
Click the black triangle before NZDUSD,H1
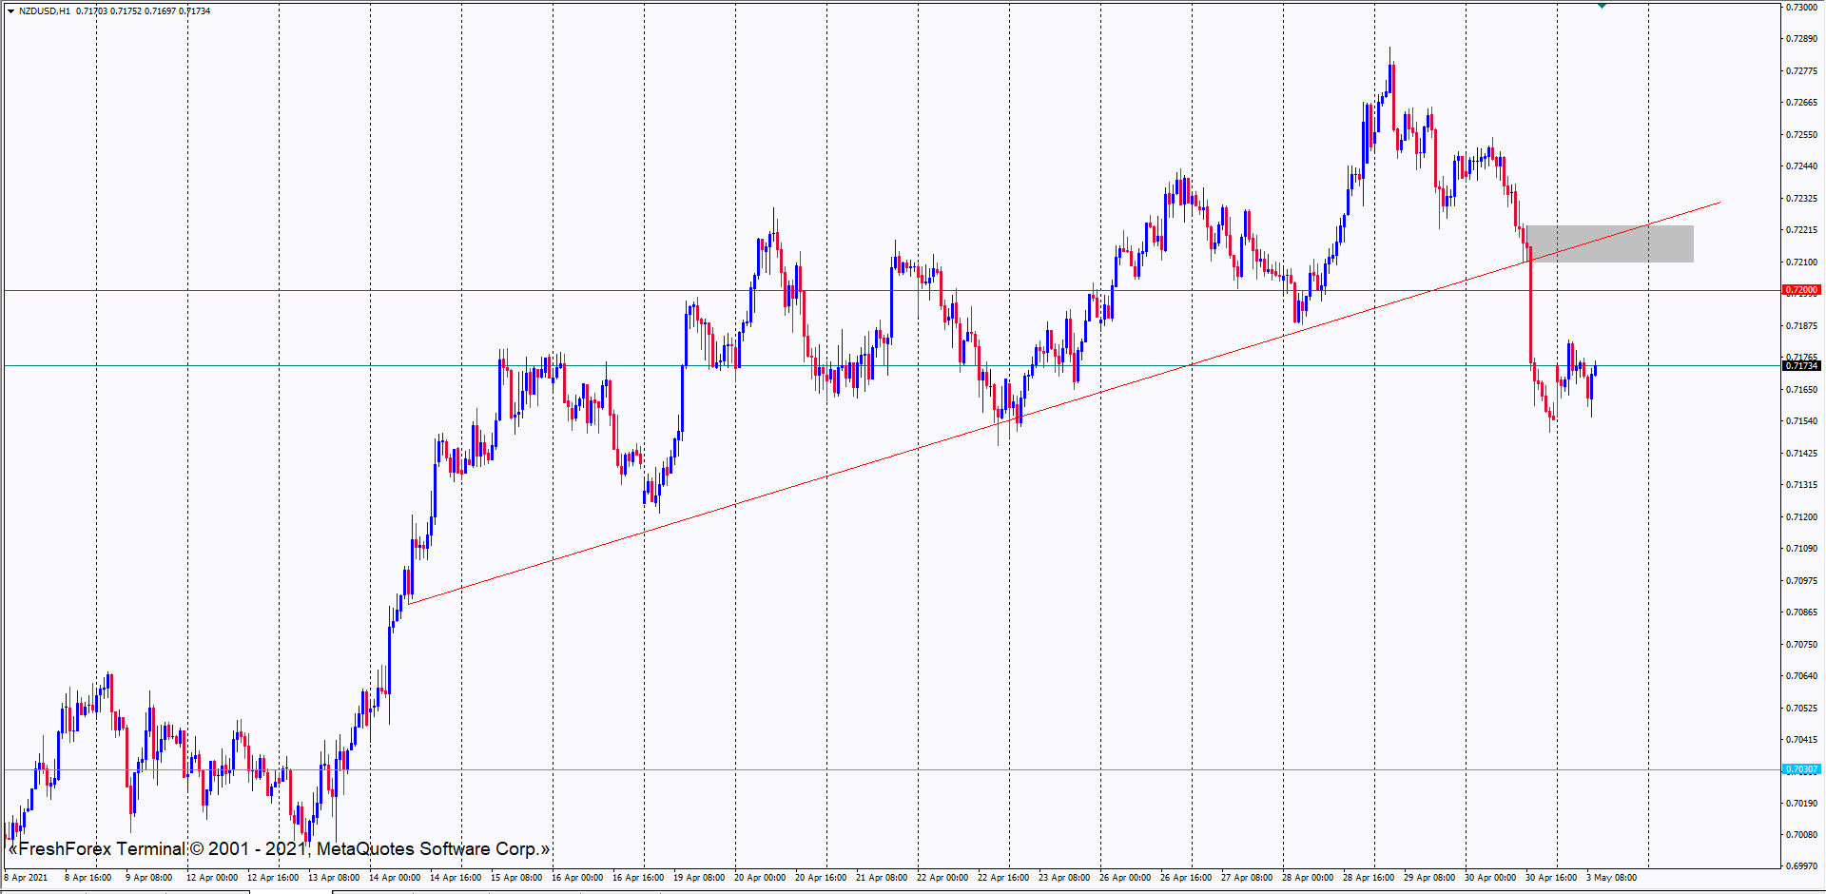tap(10, 11)
